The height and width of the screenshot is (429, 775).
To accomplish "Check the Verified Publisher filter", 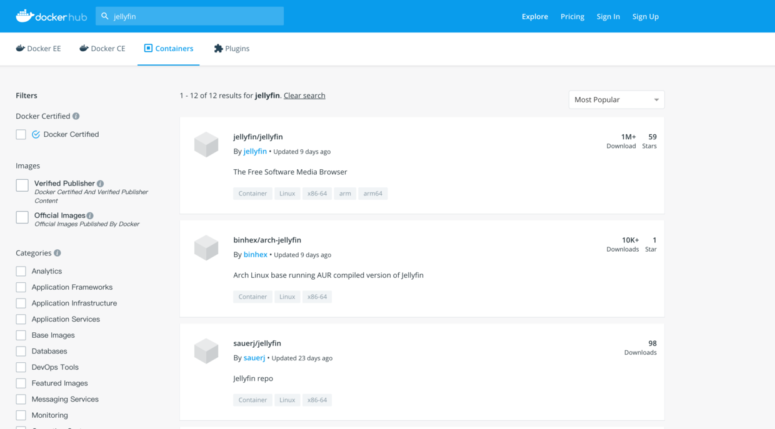I will [22, 185].
